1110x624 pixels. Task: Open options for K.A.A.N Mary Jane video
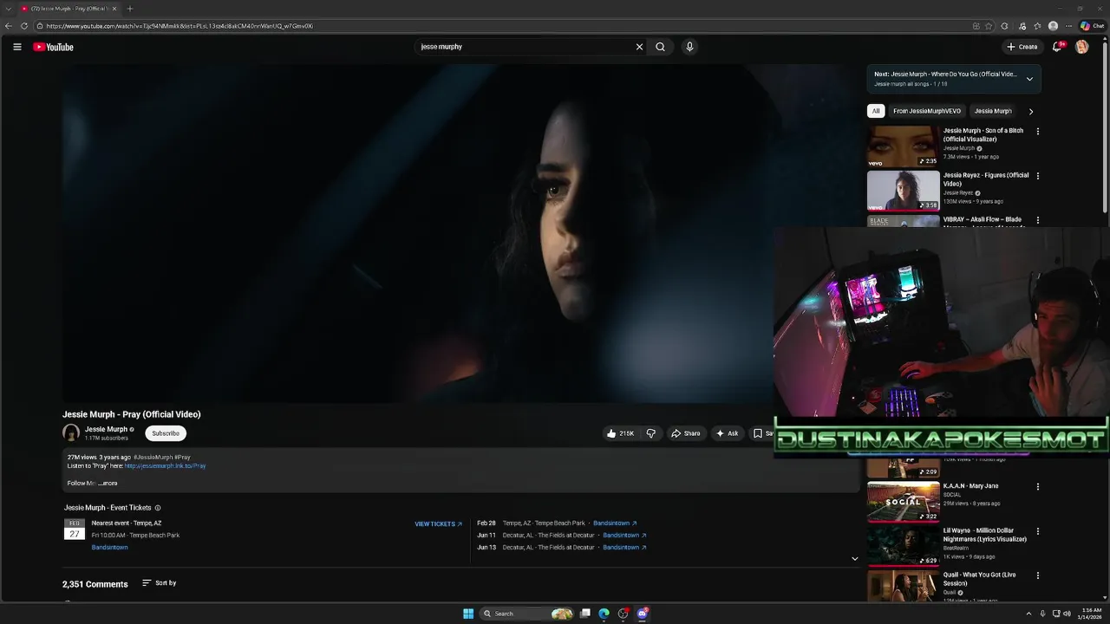tap(1038, 487)
